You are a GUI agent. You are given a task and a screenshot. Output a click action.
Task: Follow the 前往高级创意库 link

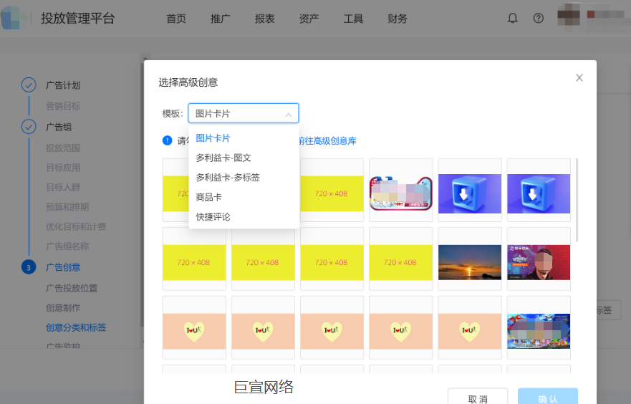click(327, 141)
